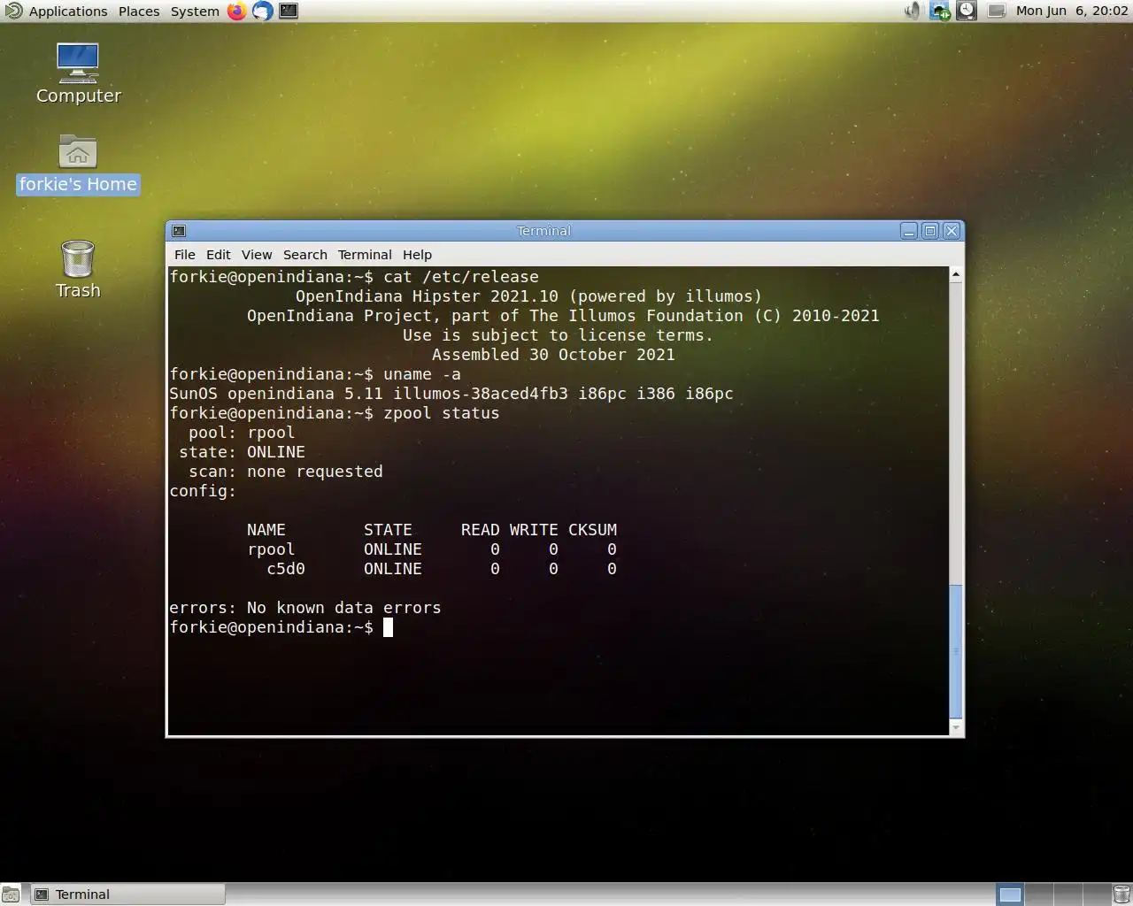Click the show desktop button in bottom panel
This screenshot has width=1133, height=906.
[x=11, y=894]
